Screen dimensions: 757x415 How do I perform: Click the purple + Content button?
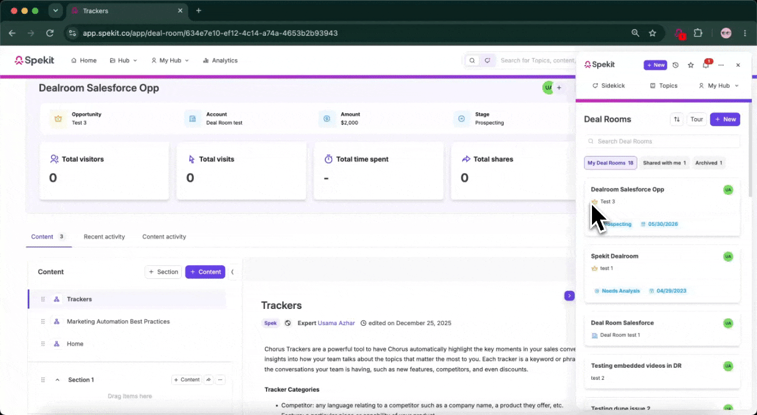pyautogui.click(x=205, y=272)
